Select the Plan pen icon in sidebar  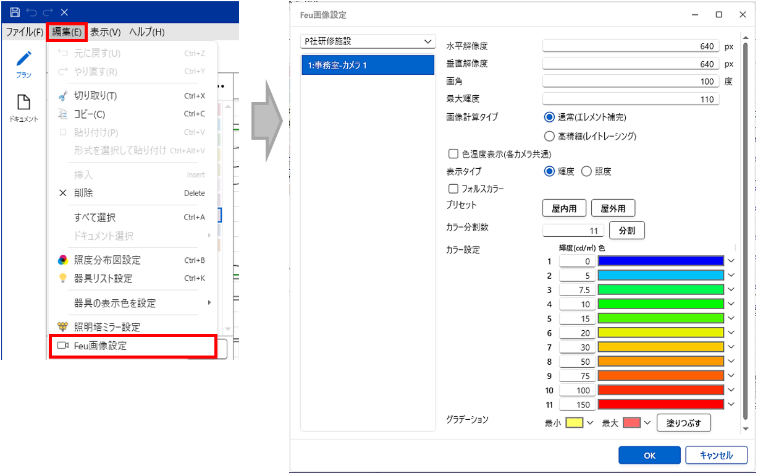point(23,59)
